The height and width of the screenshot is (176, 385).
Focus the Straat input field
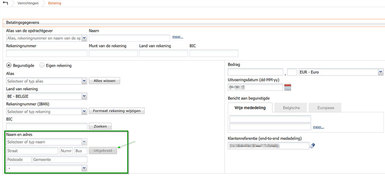pos(32,151)
